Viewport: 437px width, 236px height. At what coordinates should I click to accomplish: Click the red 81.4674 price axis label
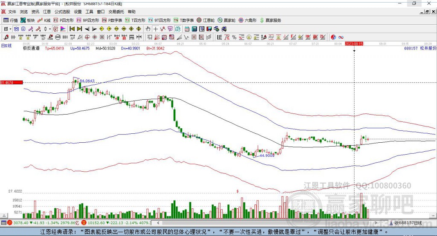point(12,82)
